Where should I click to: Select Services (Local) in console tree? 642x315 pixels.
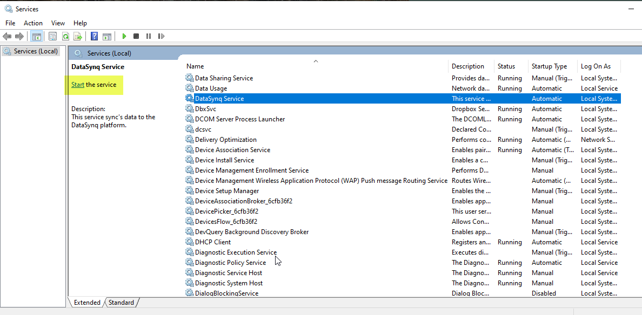click(x=31, y=51)
